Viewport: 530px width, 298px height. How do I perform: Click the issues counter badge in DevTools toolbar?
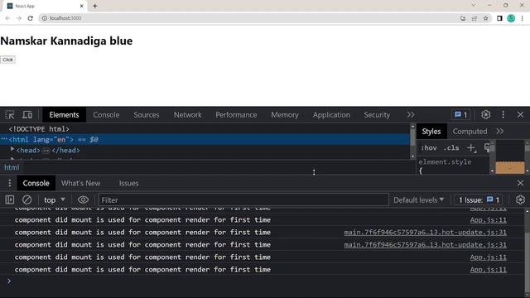[x=460, y=115]
